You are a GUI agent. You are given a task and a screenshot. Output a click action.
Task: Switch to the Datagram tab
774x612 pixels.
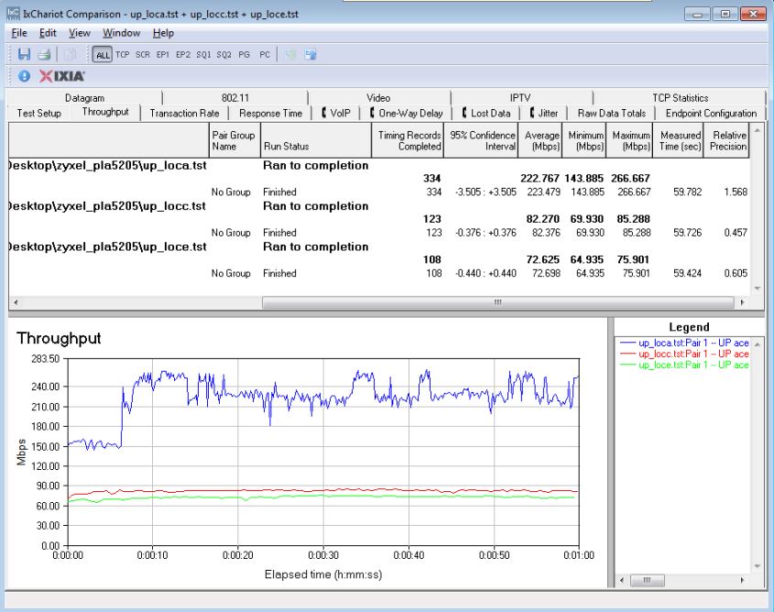pos(84,98)
